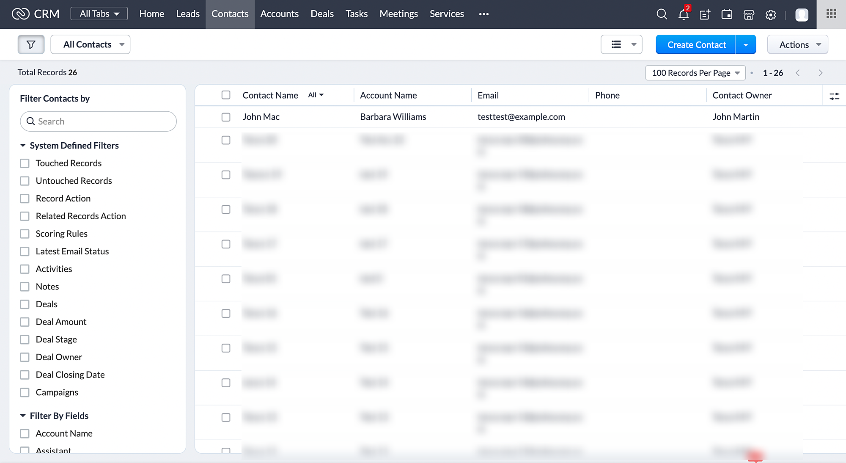
Task: Open the John Mac contact link
Action: click(x=261, y=117)
